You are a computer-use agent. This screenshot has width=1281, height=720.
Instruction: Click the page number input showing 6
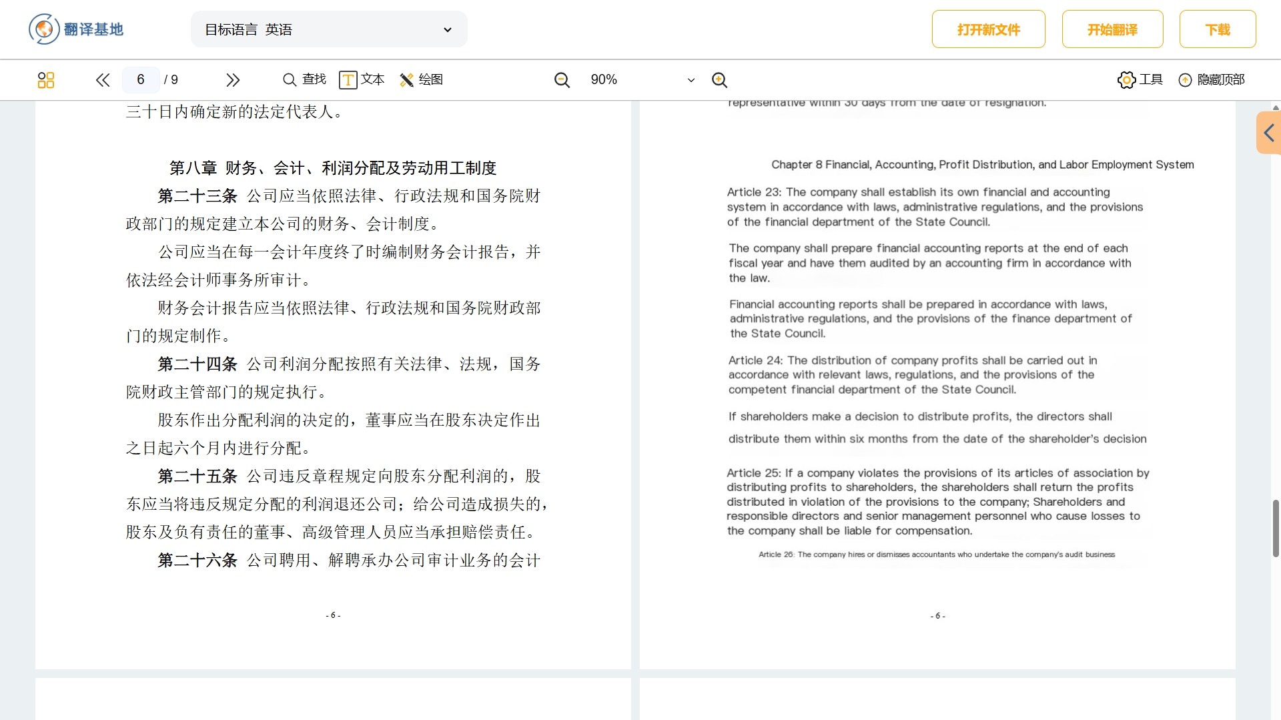(x=141, y=80)
